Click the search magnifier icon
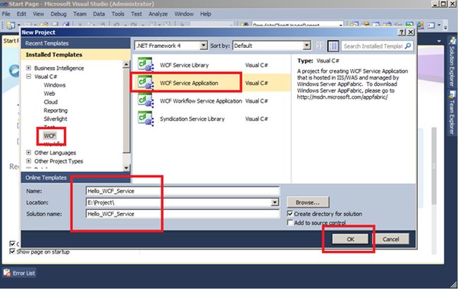 click(408, 46)
